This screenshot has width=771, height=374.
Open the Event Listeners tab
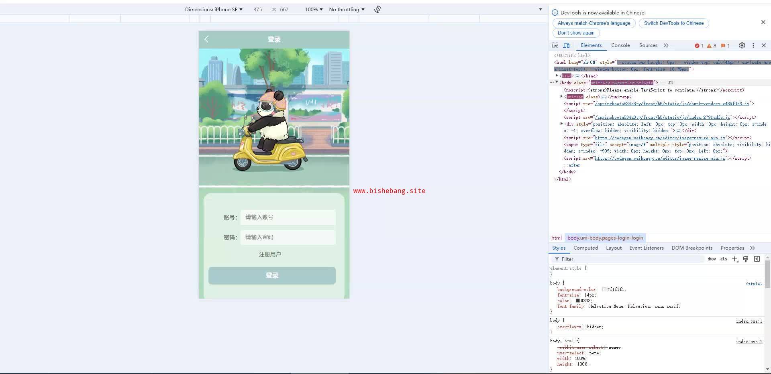(647, 248)
